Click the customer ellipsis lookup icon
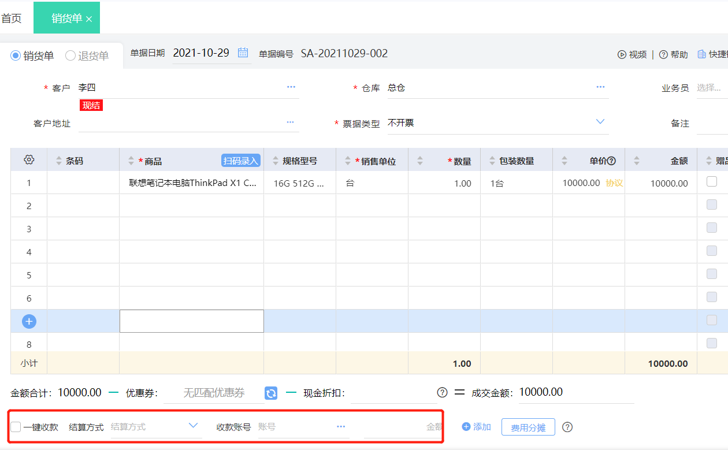This screenshot has height=450, width=728. click(291, 87)
